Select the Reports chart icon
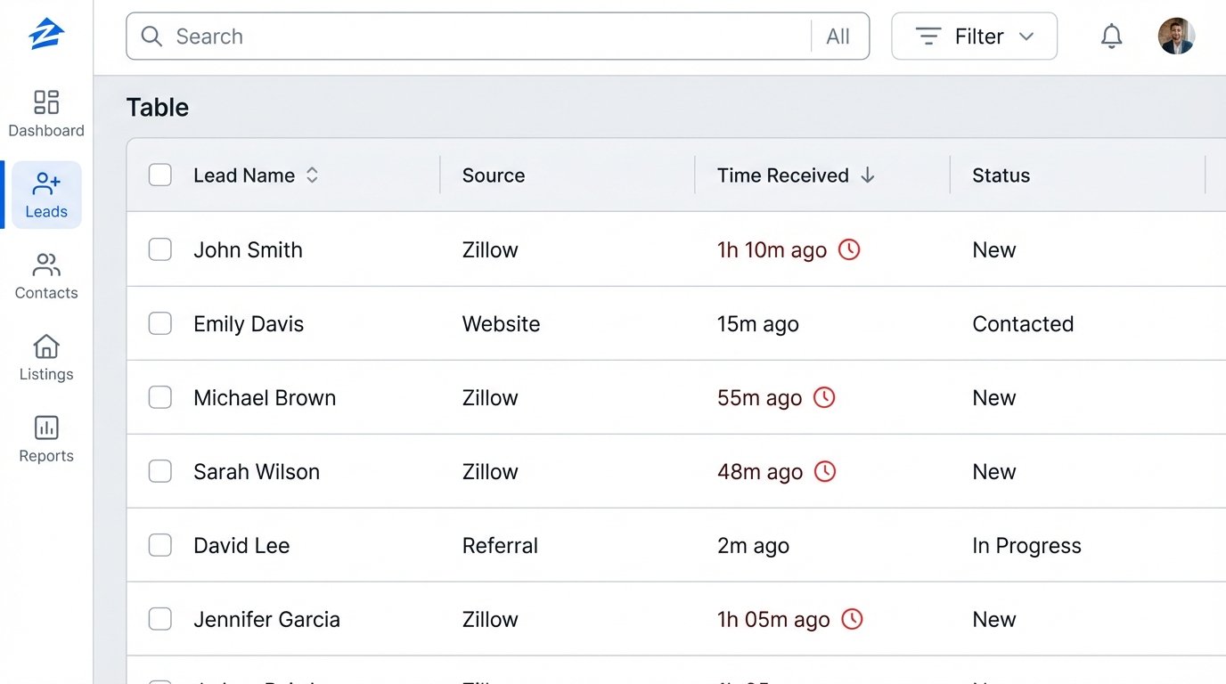Image resolution: width=1226 pixels, height=684 pixels. tap(45, 428)
